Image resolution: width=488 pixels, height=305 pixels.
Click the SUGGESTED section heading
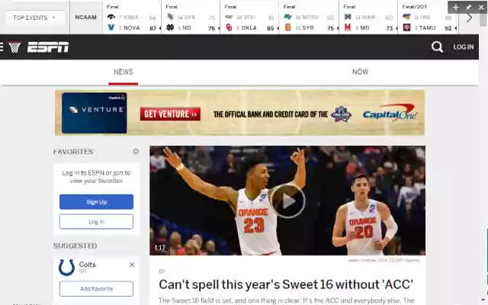[x=75, y=246]
